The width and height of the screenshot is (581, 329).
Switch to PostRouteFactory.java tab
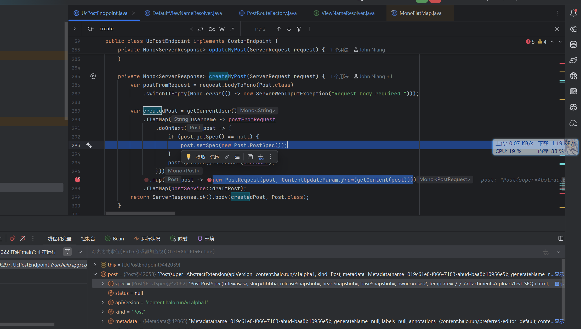tap(271, 13)
